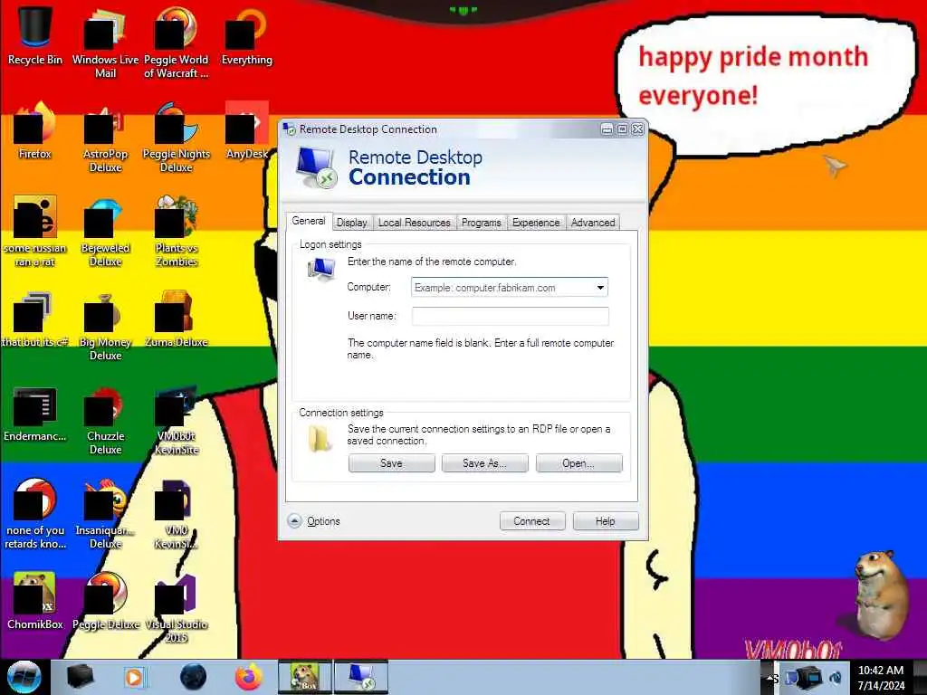The height and width of the screenshot is (695, 927).
Task: Click the dark globe icon in taskbar
Action: [194, 677]
